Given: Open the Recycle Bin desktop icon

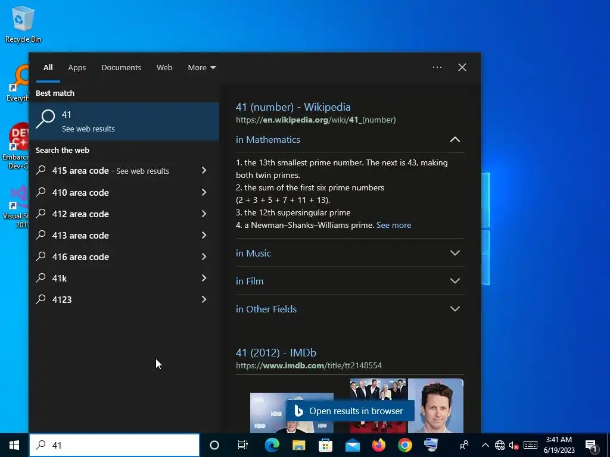Looking at the screenshot, I should coord(23,24).
